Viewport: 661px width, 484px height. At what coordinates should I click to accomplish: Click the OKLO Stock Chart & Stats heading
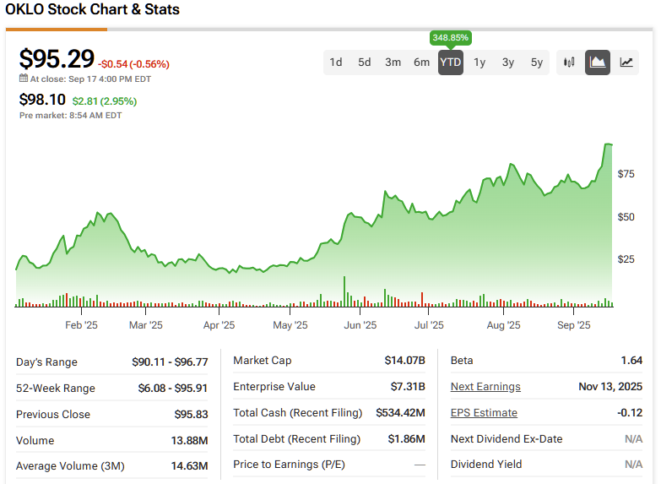tap(92, 9)
